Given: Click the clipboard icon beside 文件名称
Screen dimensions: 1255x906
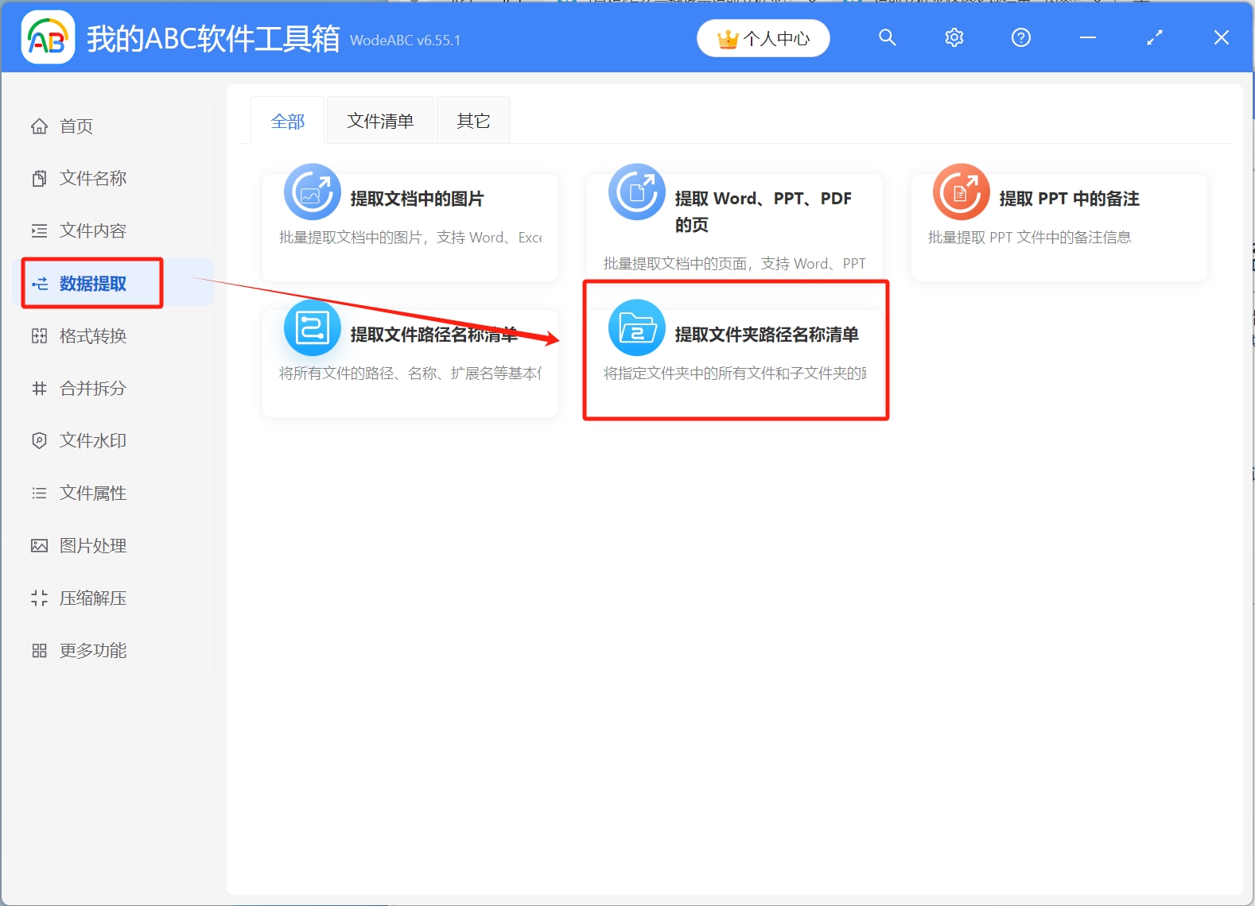Looking at the screenshot, I should coord(39,178).
